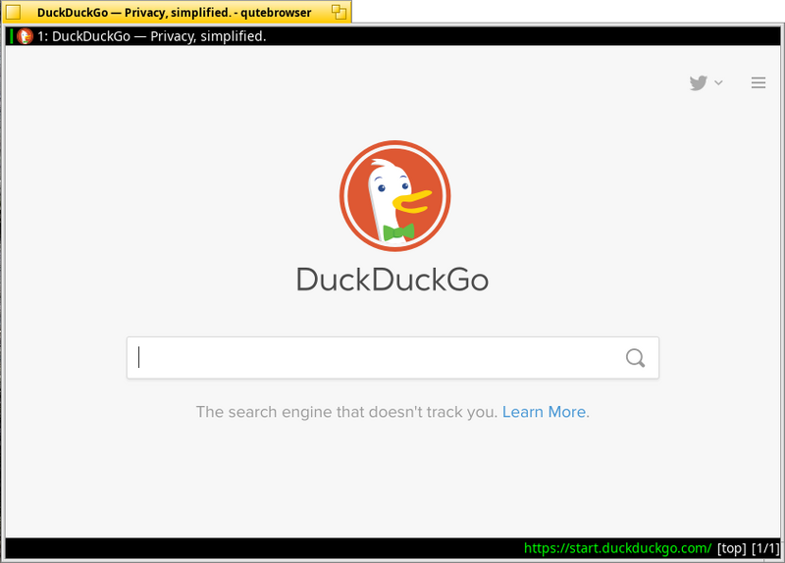This screenshot has width=785, height=563.
Task: Expand the chevron beside the Twitter icon
Action: pos(718,82)
